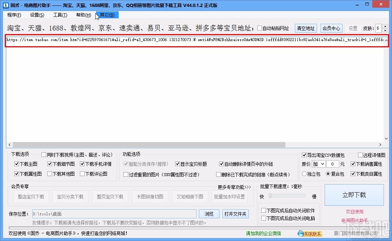392x241 pixels.
Task: Toggle 下载销售属性 checkbox
Action: (x=353, y=164)
